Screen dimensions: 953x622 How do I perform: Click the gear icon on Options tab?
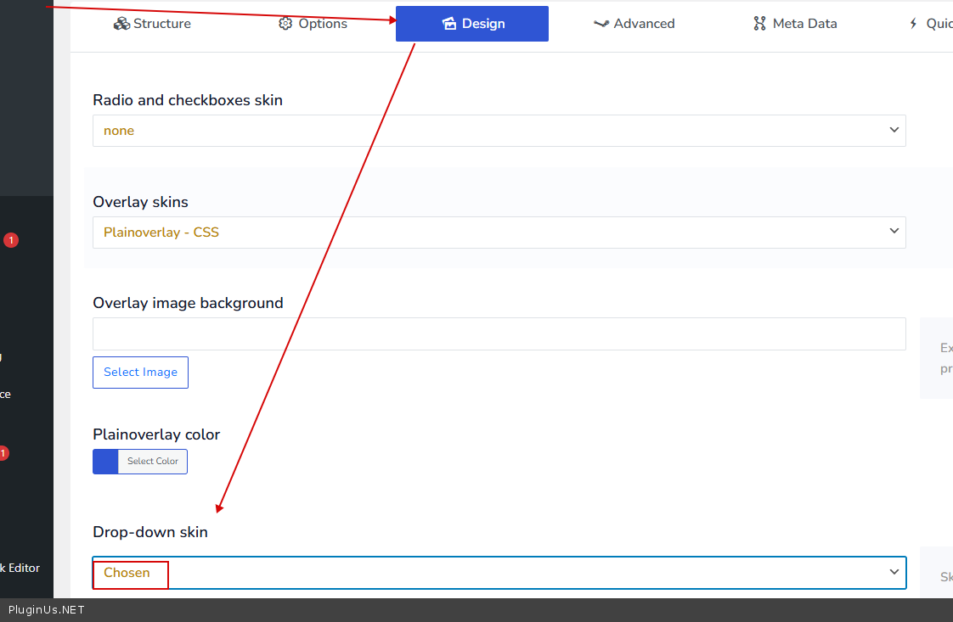tap(285, 24)
